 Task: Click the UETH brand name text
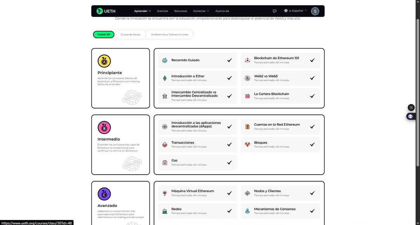pyautogui.click(x=110, y=11)
